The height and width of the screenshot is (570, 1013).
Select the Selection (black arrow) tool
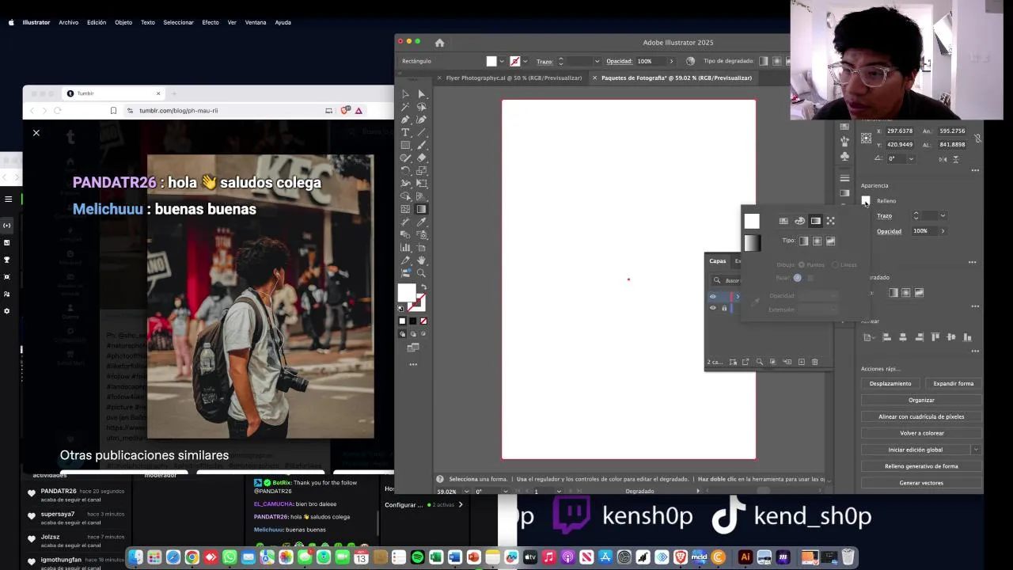[405, 94]
